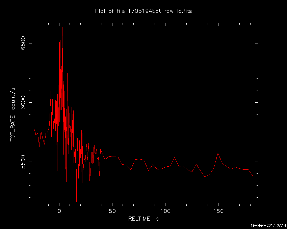Screen dimensions: 287x229
Task: Click the y-axis tick value 6500
Action: tap(23, 43)
